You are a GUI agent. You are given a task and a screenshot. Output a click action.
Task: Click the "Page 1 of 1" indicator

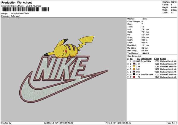172,123
